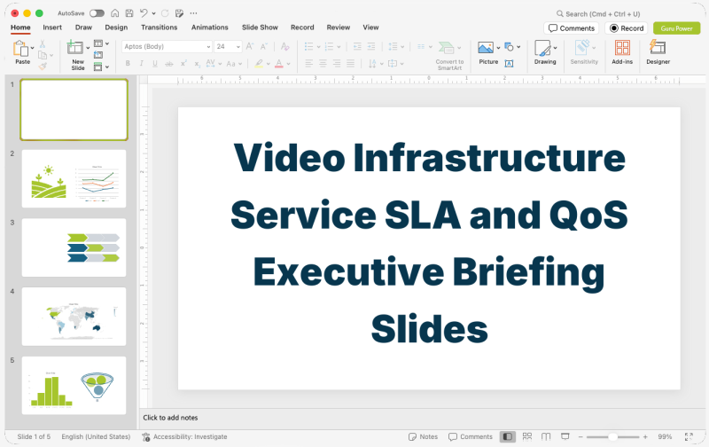Image resolution: width=709 pixels, height=447 pixels.
Task: Open the Slide Show tab
Action: [x=260, y=27]
